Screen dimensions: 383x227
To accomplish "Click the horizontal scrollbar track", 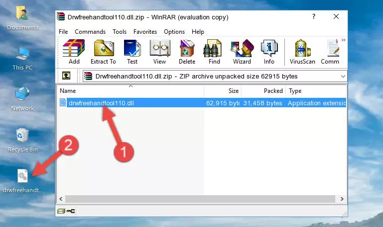I will click(201, 199).
